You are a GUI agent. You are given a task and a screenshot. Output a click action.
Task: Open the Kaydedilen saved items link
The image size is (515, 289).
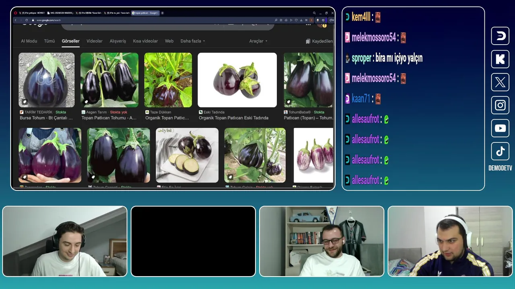[319, 41]
